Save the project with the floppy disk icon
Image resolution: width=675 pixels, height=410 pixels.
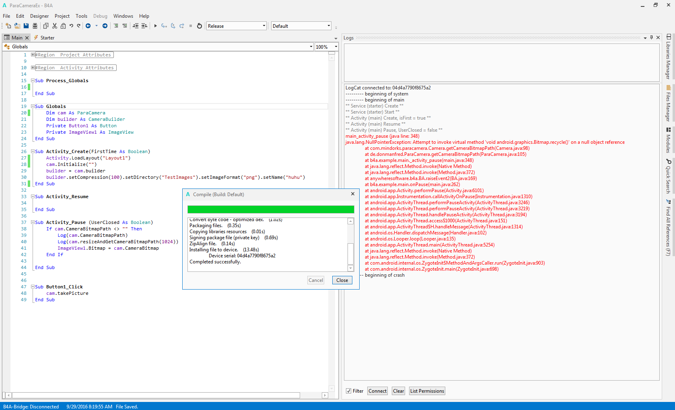pyautogui.click(x=26, y=26)
